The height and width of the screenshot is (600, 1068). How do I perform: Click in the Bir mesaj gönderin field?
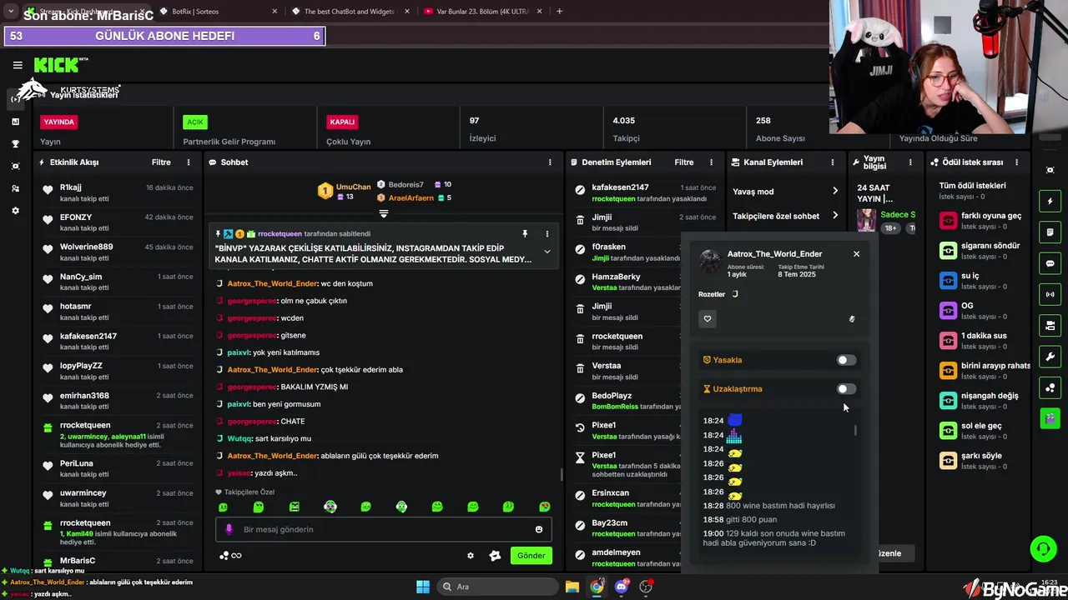tap(384, 529)
